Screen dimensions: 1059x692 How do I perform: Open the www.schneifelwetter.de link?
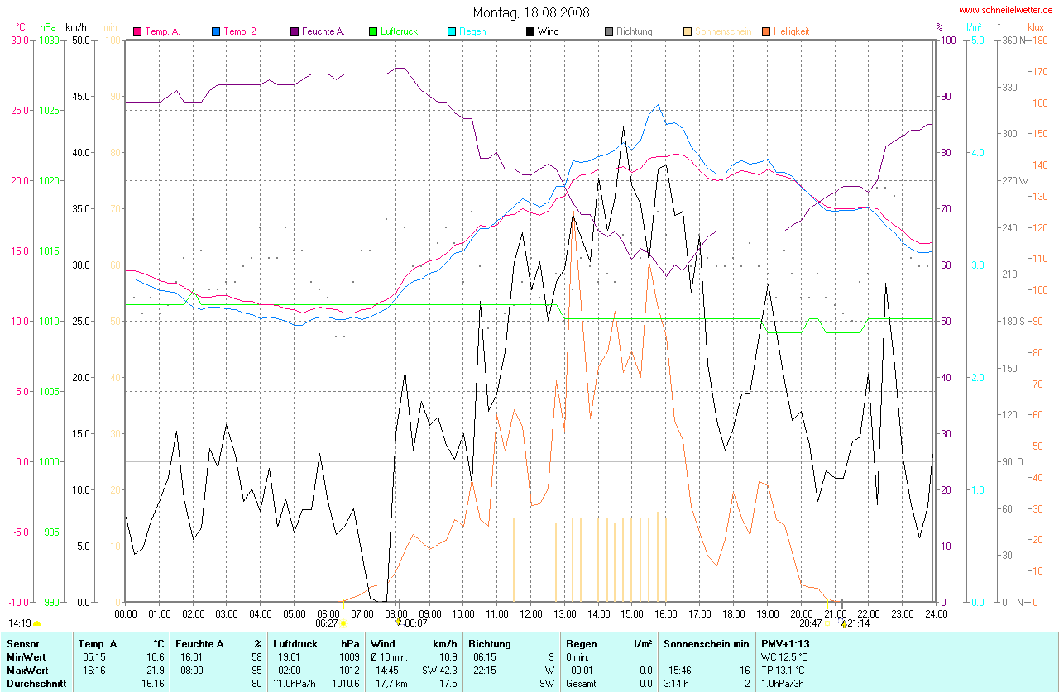click(1006, 10)
